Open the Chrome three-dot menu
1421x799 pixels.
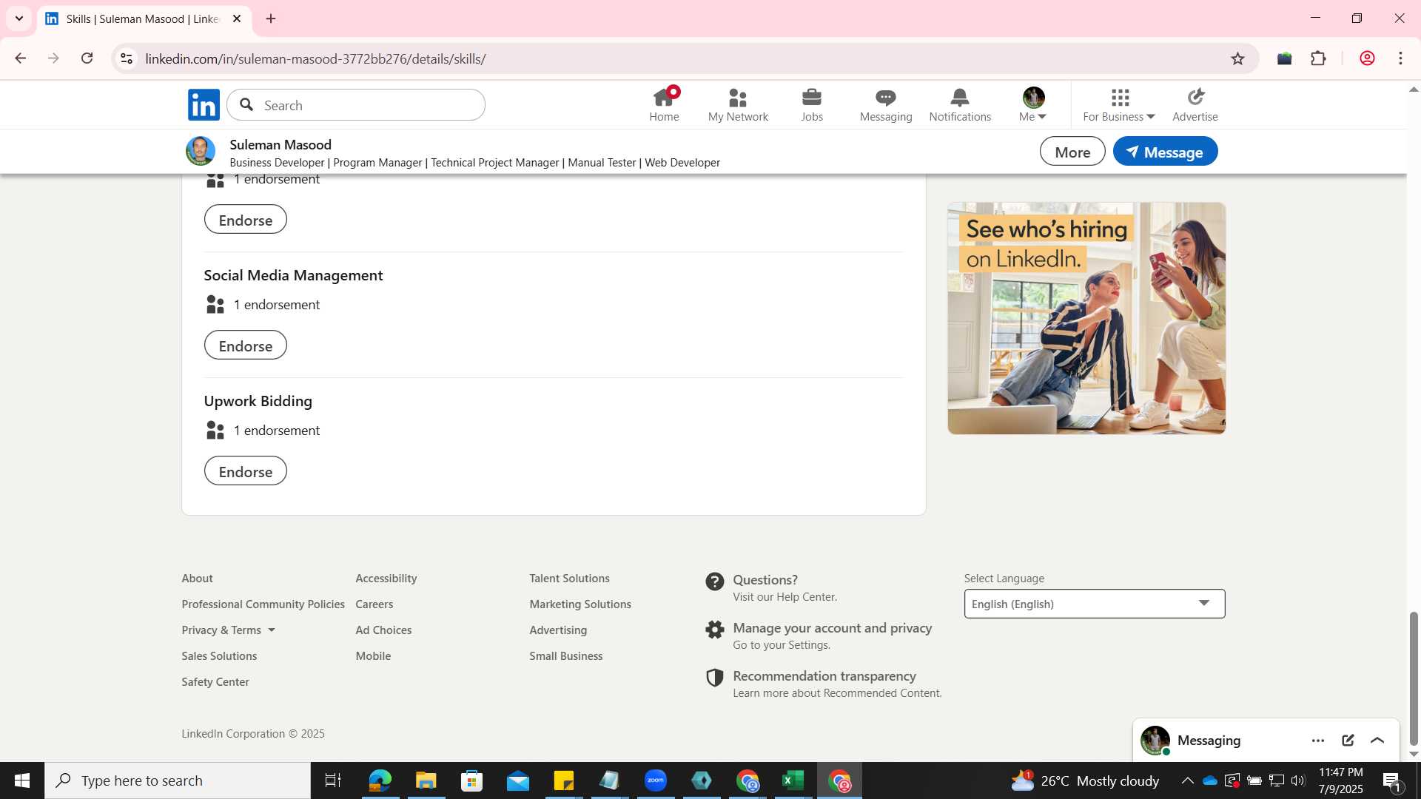click(x=1400, y=58)
